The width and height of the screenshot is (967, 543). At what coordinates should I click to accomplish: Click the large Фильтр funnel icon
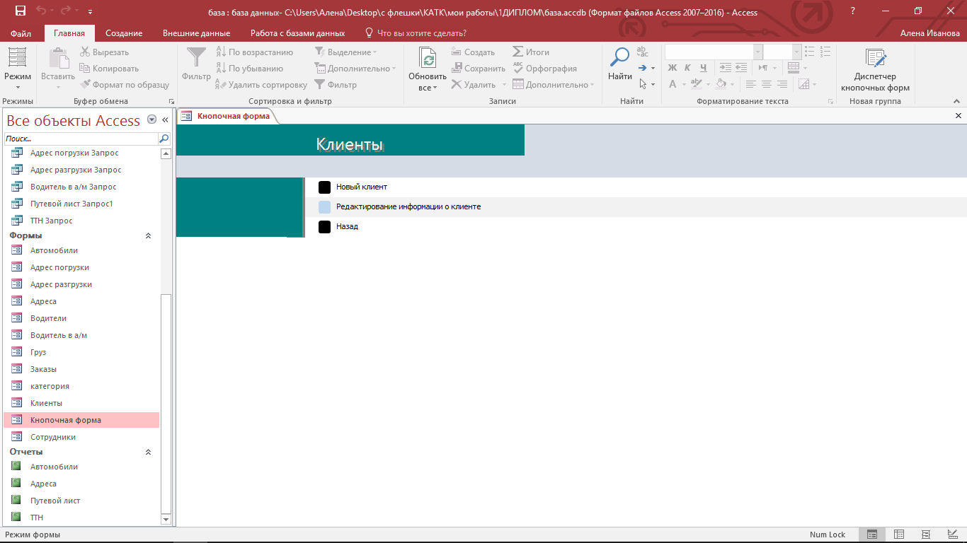(196, 58)
